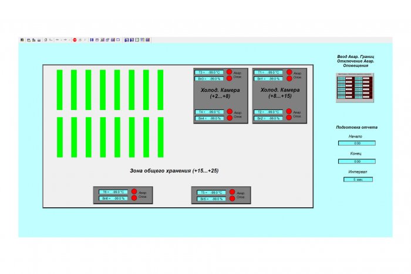Viewport: 411px width, 274px height.
Task: Click the Вл1 Опов. red notification indicator
Action: [289, 78]
